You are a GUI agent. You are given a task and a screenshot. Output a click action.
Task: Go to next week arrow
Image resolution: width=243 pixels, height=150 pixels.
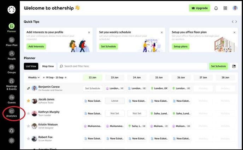pos(65,78)
